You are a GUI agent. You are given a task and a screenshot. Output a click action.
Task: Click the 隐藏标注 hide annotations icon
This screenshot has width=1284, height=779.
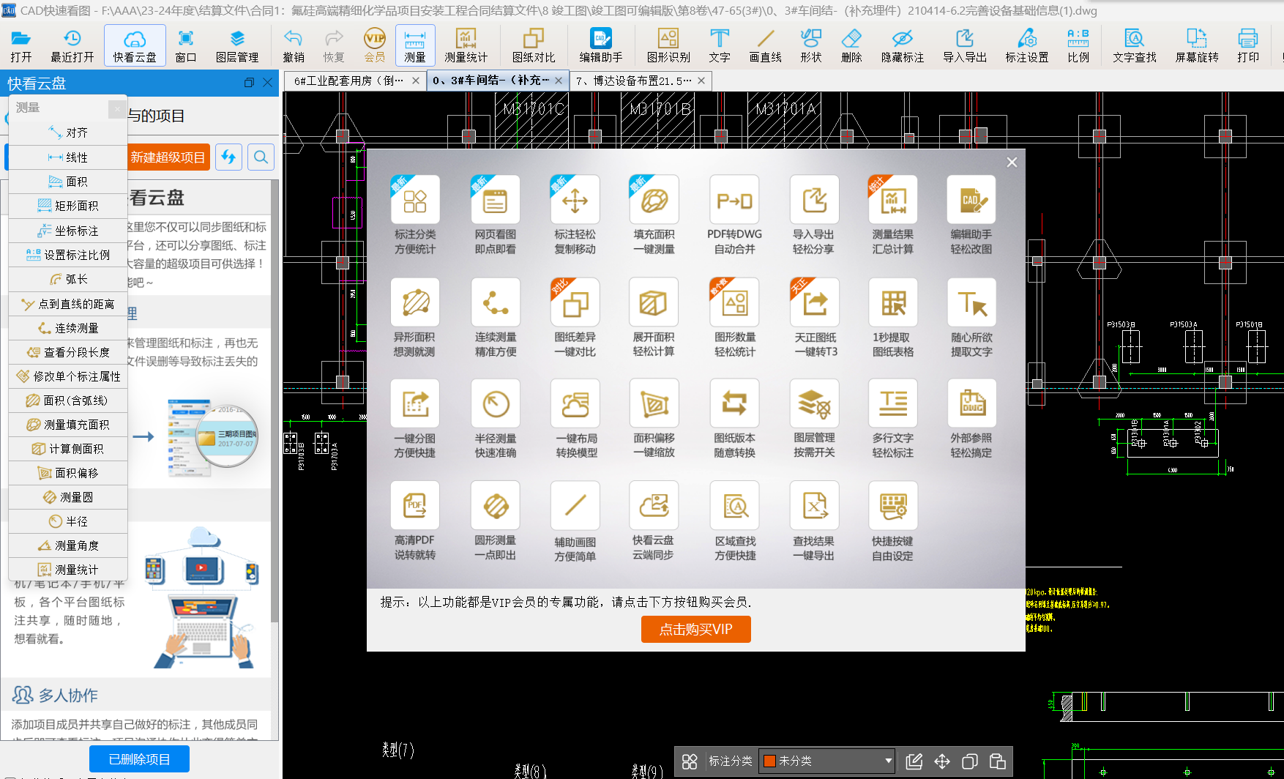tap(903, 45)
